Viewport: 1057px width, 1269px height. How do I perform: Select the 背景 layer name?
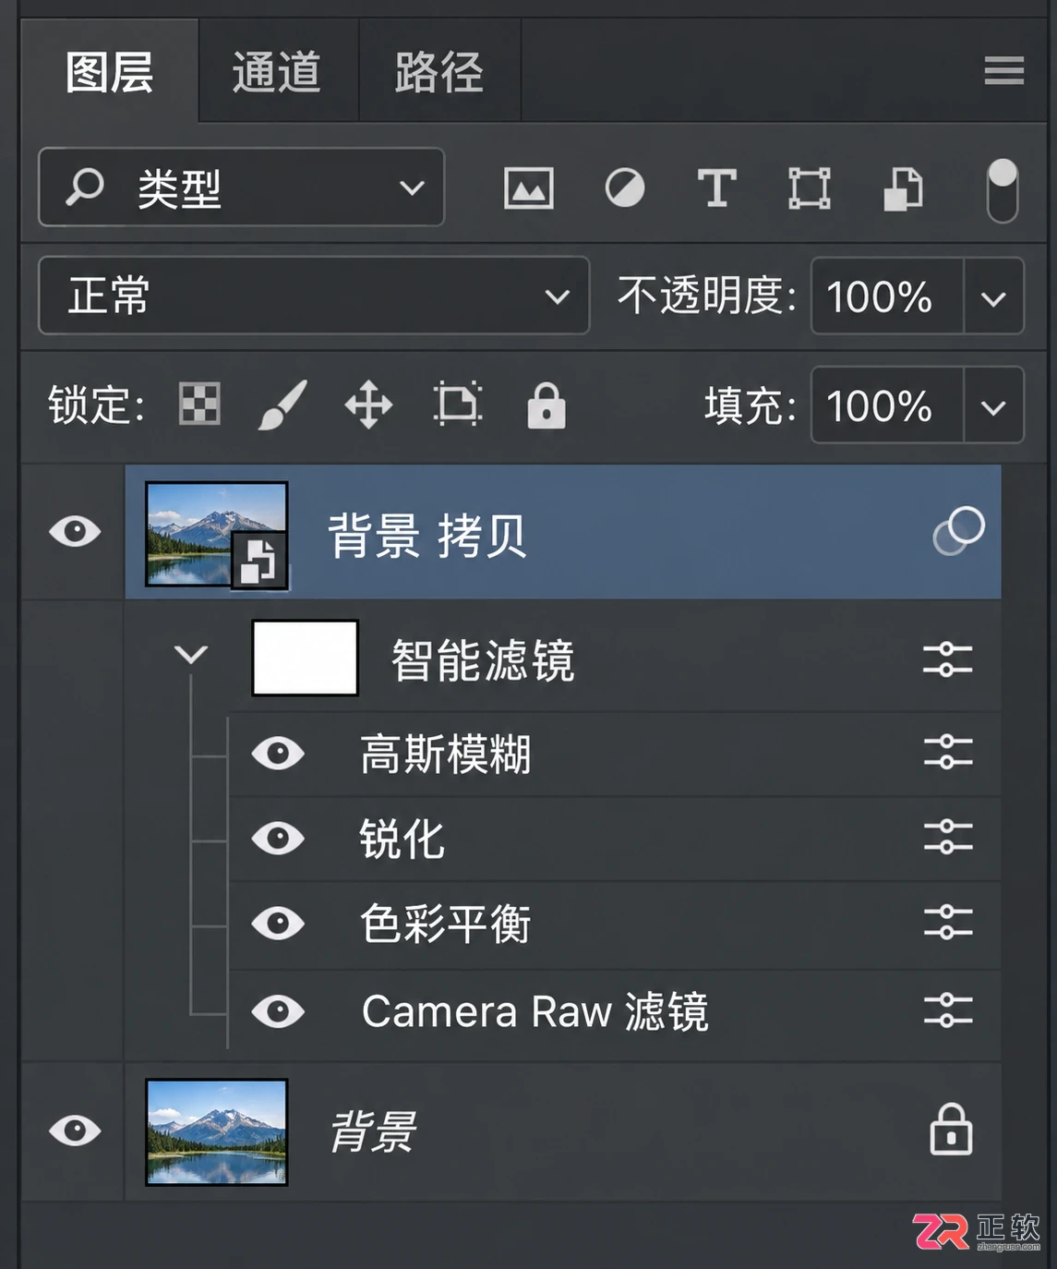point(373,1130)
